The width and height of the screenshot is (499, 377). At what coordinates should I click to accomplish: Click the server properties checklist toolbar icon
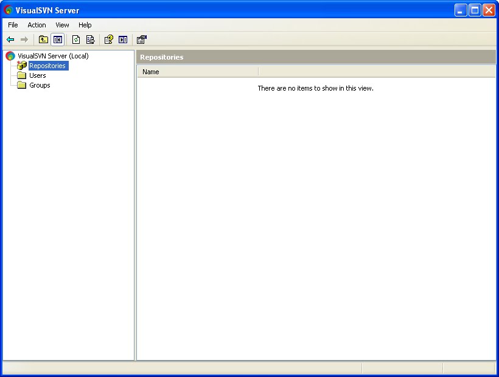pyautogui.click(x=142, y=40)
